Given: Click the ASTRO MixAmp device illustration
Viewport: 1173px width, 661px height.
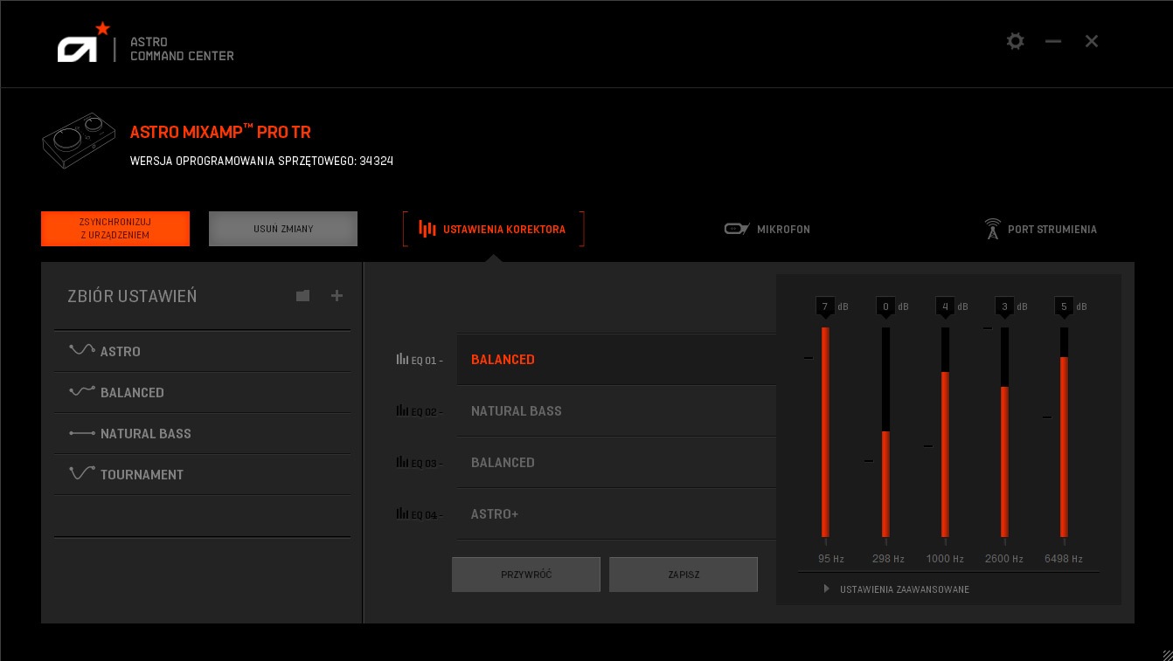Looking at the screenshot, I should [x=79, y=141].
